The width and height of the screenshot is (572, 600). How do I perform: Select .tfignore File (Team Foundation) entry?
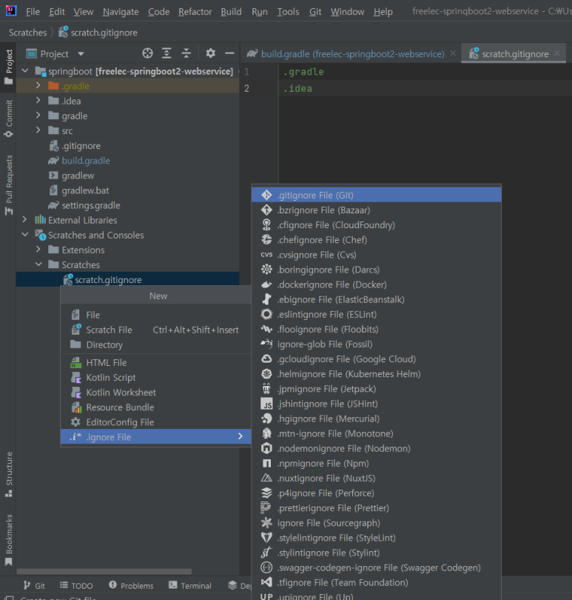[376, 582]
